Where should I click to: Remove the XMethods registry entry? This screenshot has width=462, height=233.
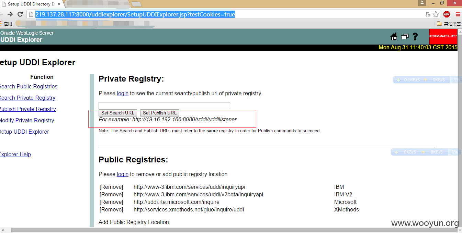click(x=111, y=209)
